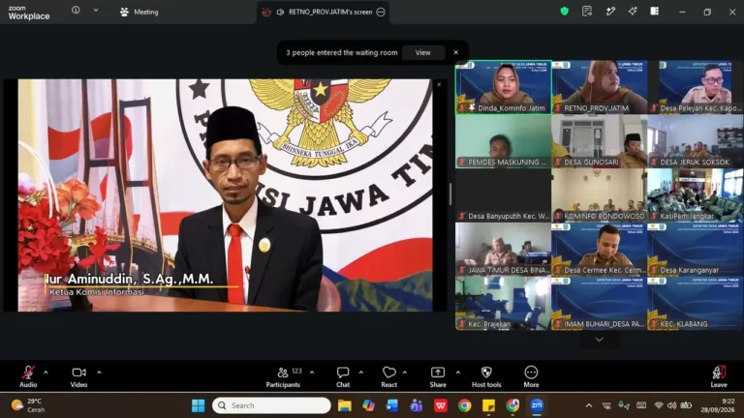The width and height of the screenshot is (744, 418).
Task: Change view layout icon
Action: click(x=654, y=11)
